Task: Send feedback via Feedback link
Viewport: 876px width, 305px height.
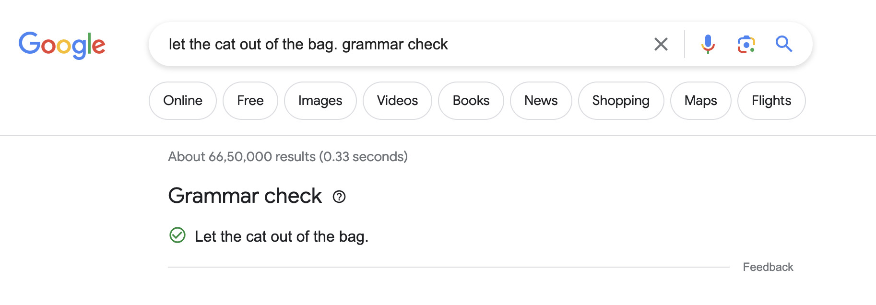Action: (x=768, y=267)
